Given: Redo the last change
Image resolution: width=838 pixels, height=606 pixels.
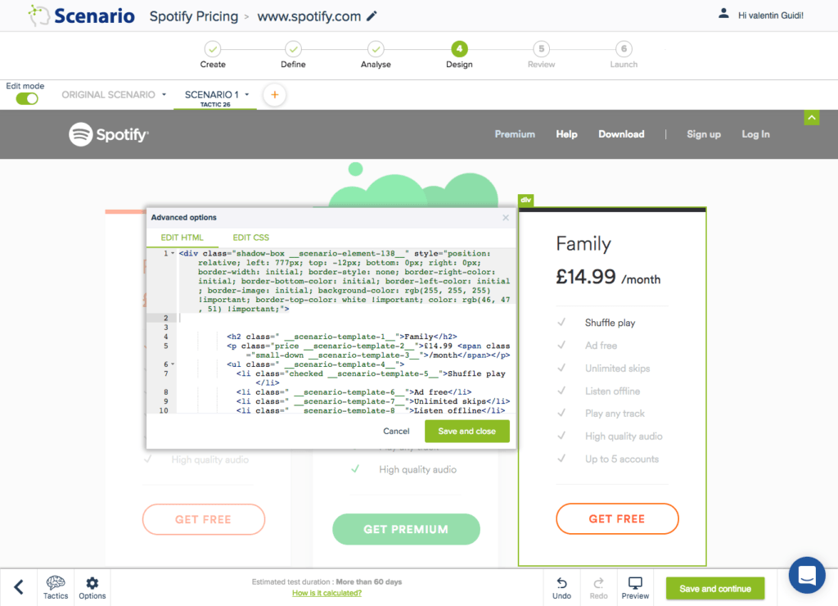Looking at the screenshot, I should pyautogui.click(x=598, y=588).
